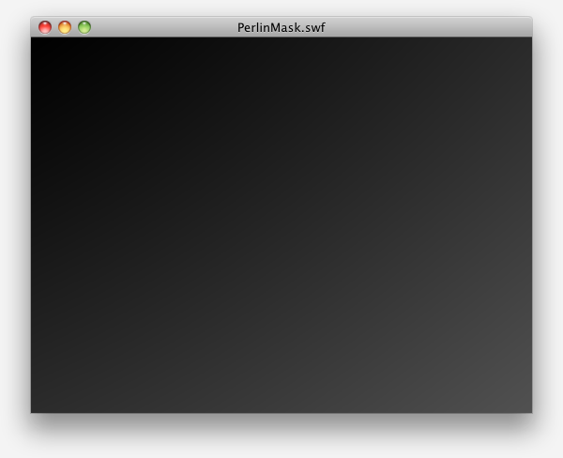This screenshot has height=458, width=563.
Task: Minimize the PerlinMask.swf window with yellow button
Action: pyautogui.click(x=65, y=27)
